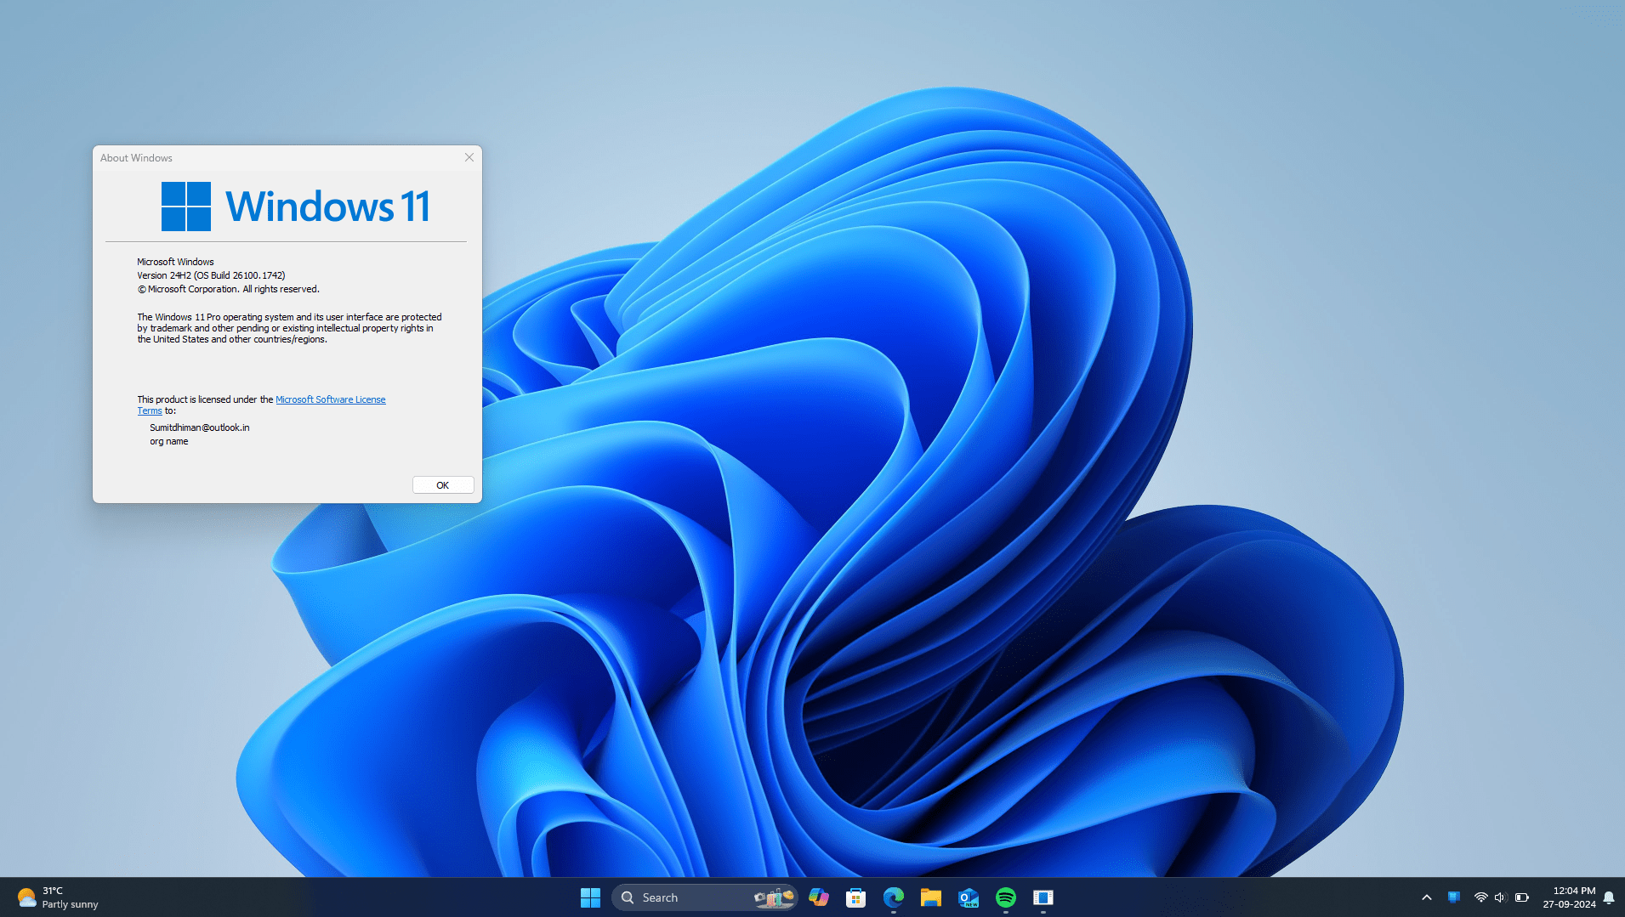Open the clock and date flyout

point(1569,897)
